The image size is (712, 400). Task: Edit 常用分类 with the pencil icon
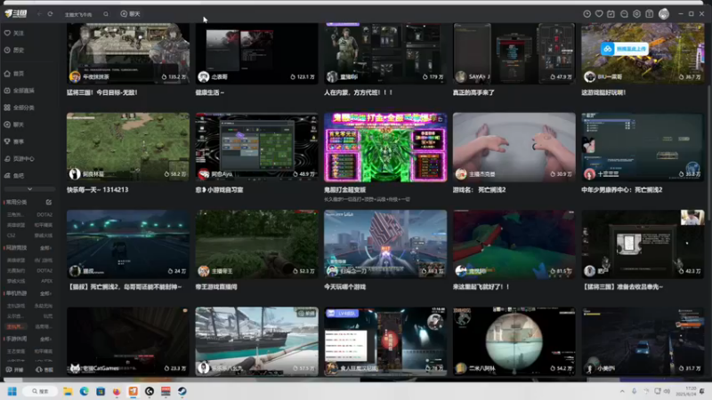tap(49, 203)
